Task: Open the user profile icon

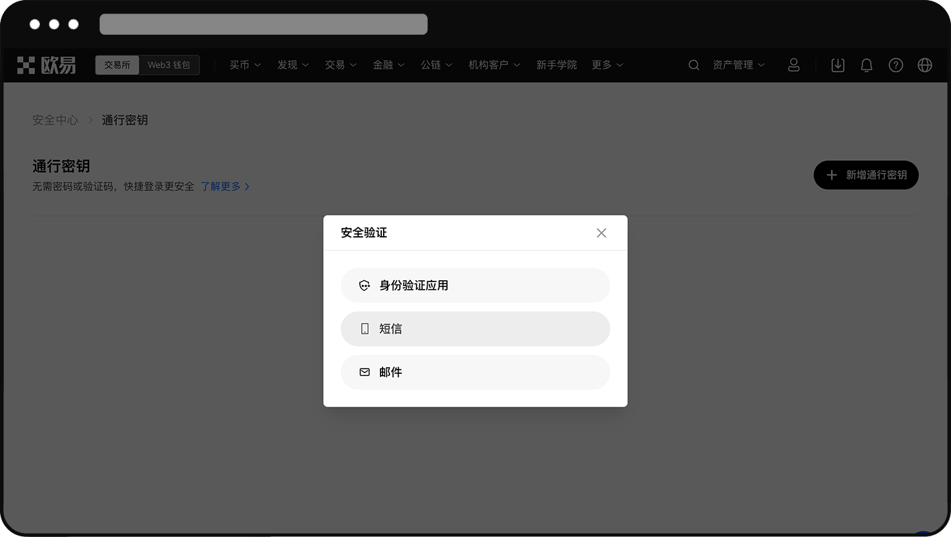Action: pyautogui.click(x=793, y=65)
